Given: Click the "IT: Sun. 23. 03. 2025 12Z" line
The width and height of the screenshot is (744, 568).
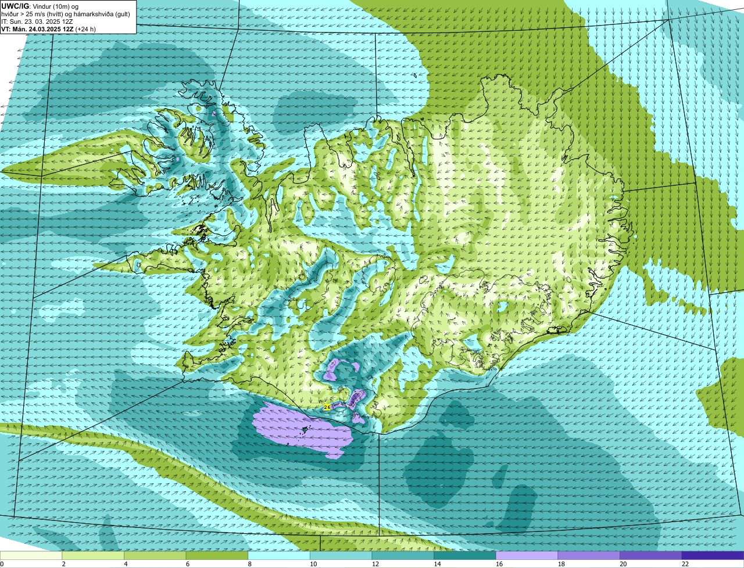Looking at the screenshot, I should point(38,21).
